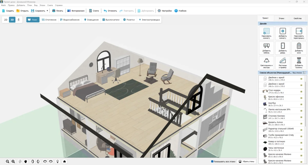Select the hand pan tool

(x=26, y=161)
